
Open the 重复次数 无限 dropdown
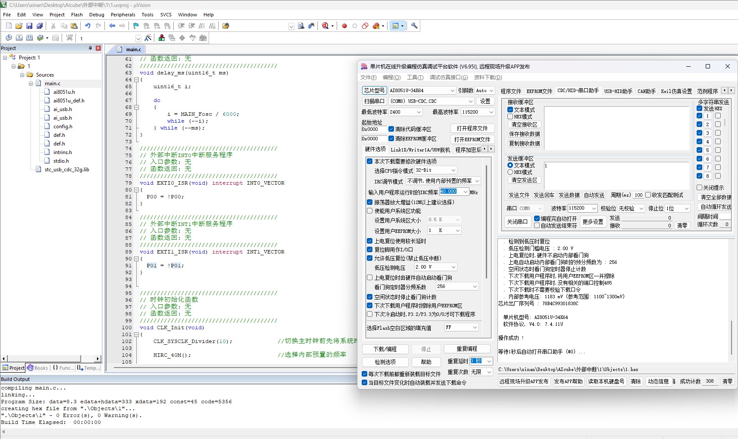click(481, 372)
